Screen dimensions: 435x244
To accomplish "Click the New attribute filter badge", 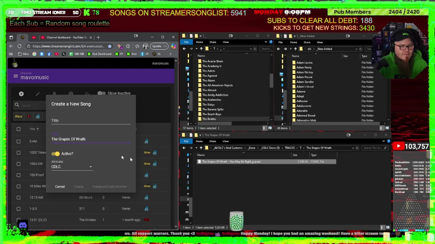I will tap(19, 116).
